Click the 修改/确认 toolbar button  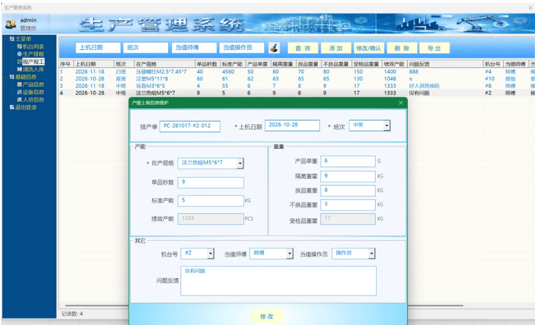click(x=368, y=48)
